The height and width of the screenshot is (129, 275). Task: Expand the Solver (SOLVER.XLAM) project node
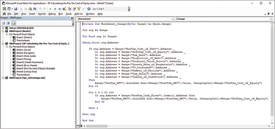[x=3, y=28]
